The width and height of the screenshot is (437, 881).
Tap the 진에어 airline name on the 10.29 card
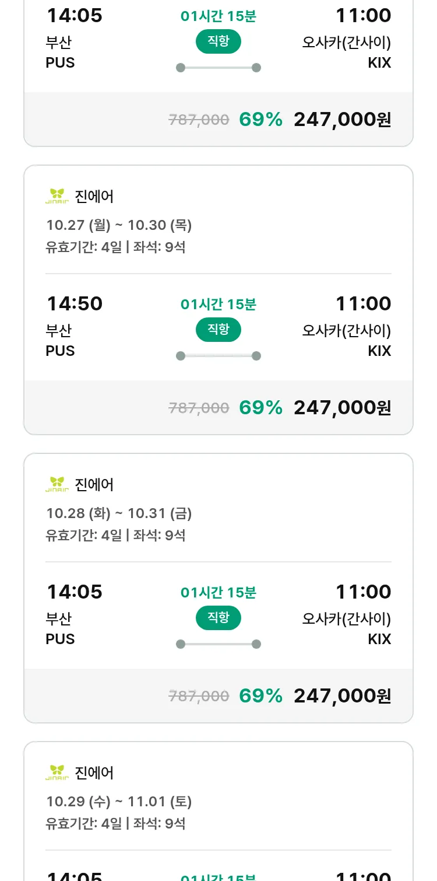[94, 772]
